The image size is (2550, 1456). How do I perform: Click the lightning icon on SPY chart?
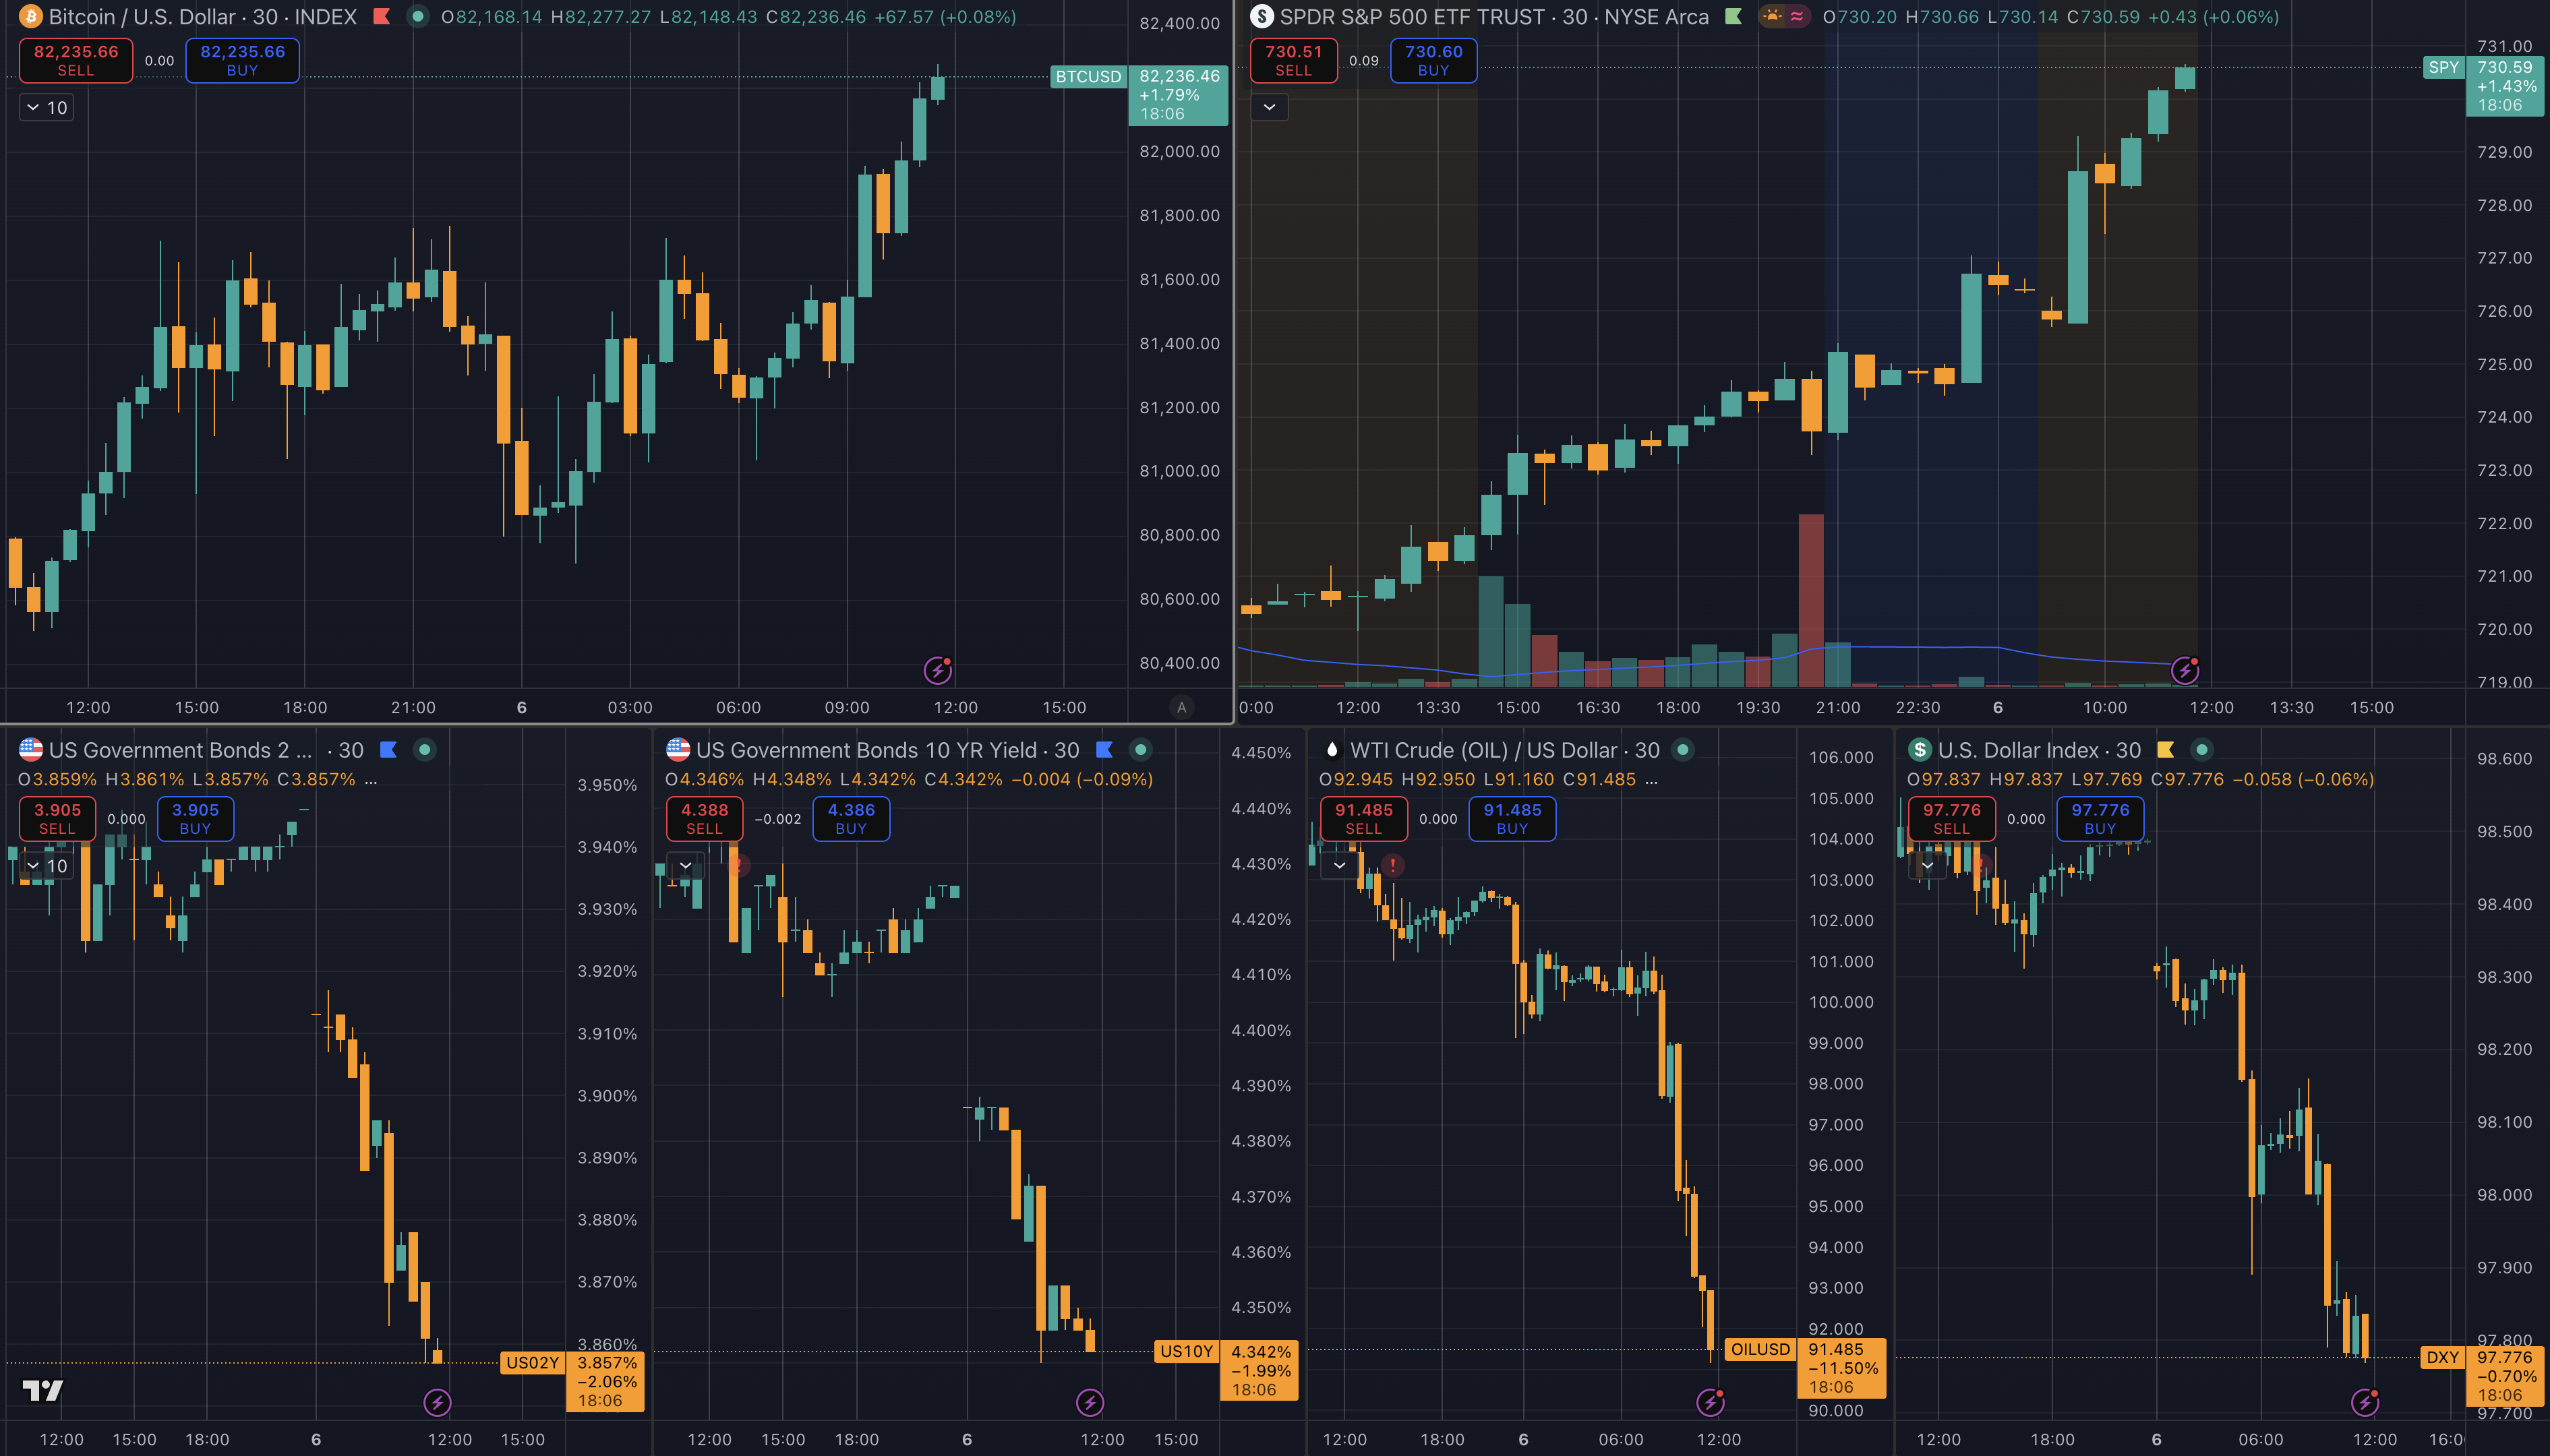[2185, 670]
